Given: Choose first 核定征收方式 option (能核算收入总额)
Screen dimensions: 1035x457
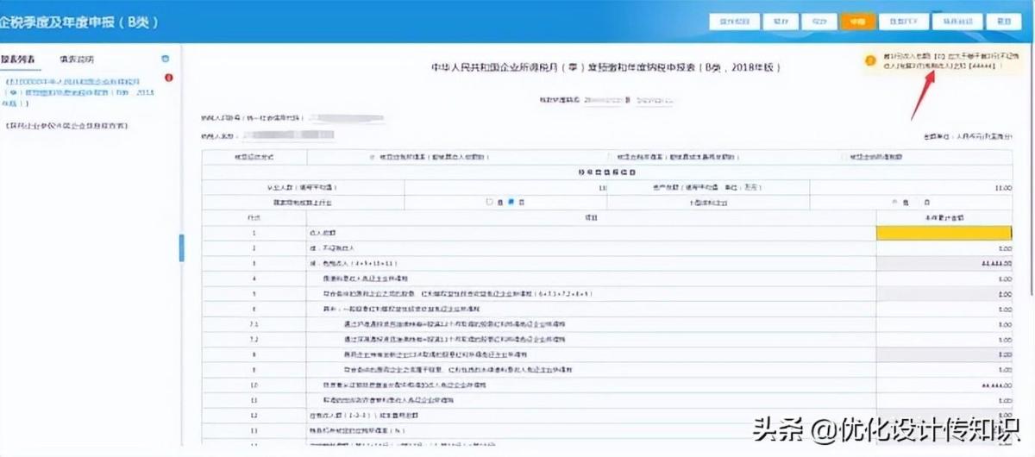Looking at the screenshot, I should pyautogui.click(x=372, y=158).
